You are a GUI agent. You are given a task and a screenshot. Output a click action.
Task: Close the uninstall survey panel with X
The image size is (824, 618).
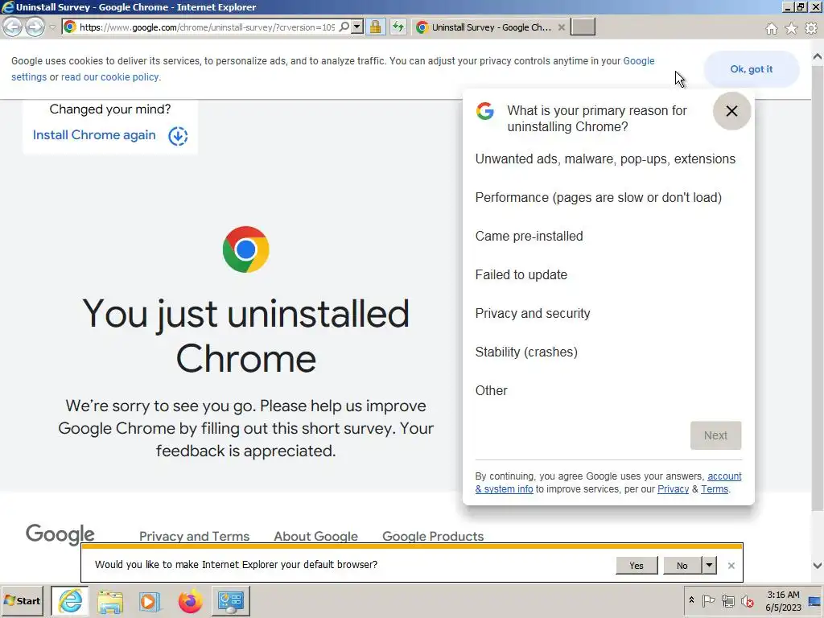coord(731,111)
